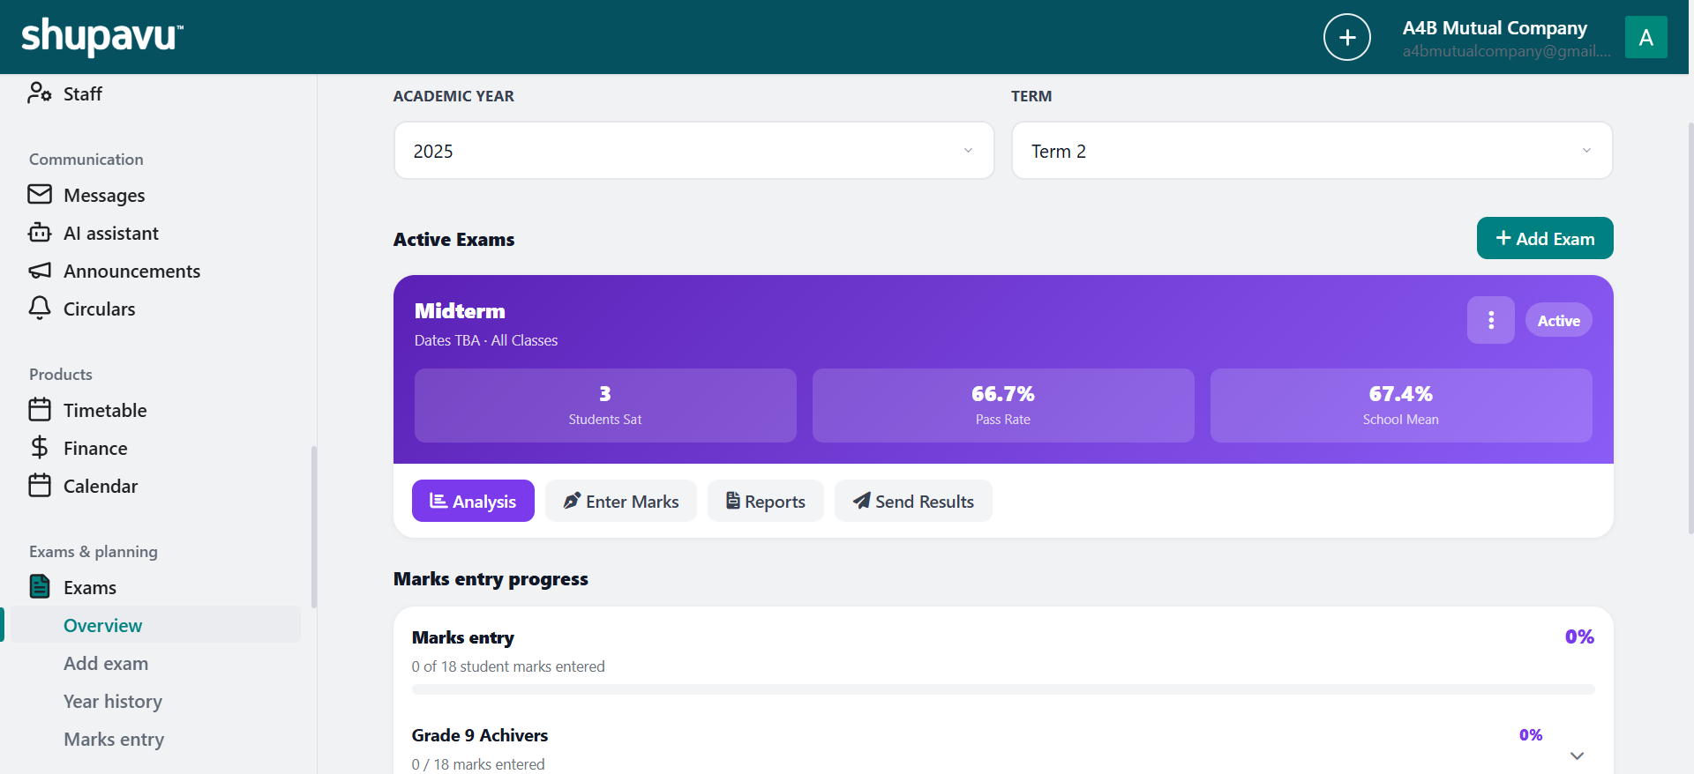Click the A4B Mutual Company account name

click(1495, 28)
